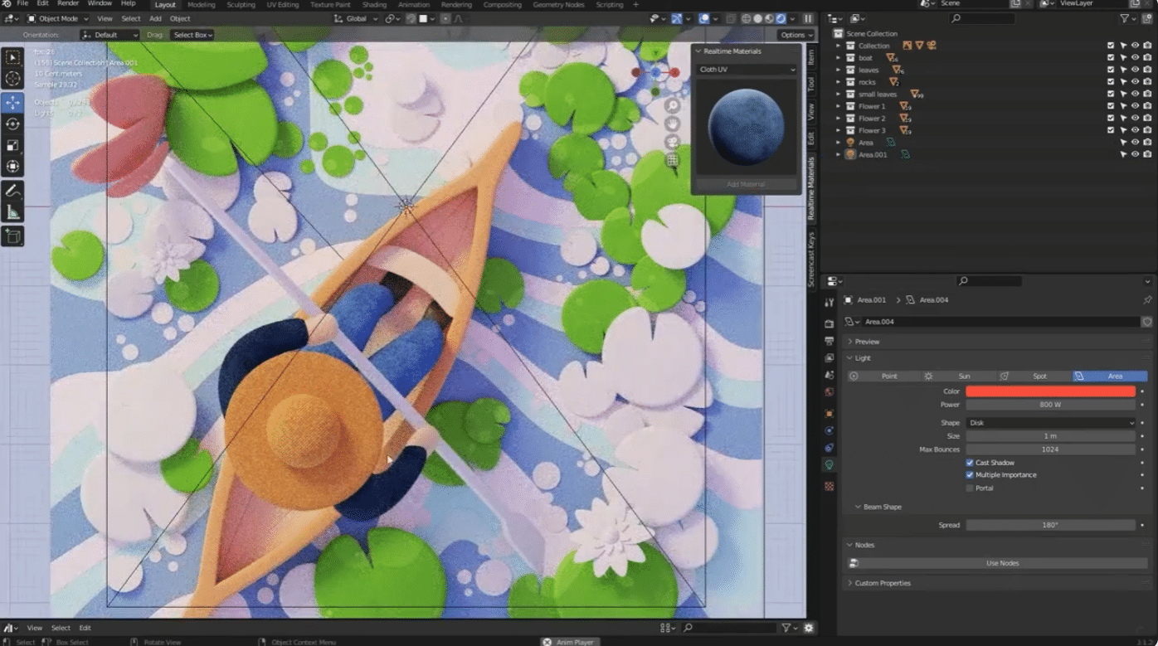Expand the Custom Properties panel
This screenshot has width=1158, height=646.
[x=883, y=583]
